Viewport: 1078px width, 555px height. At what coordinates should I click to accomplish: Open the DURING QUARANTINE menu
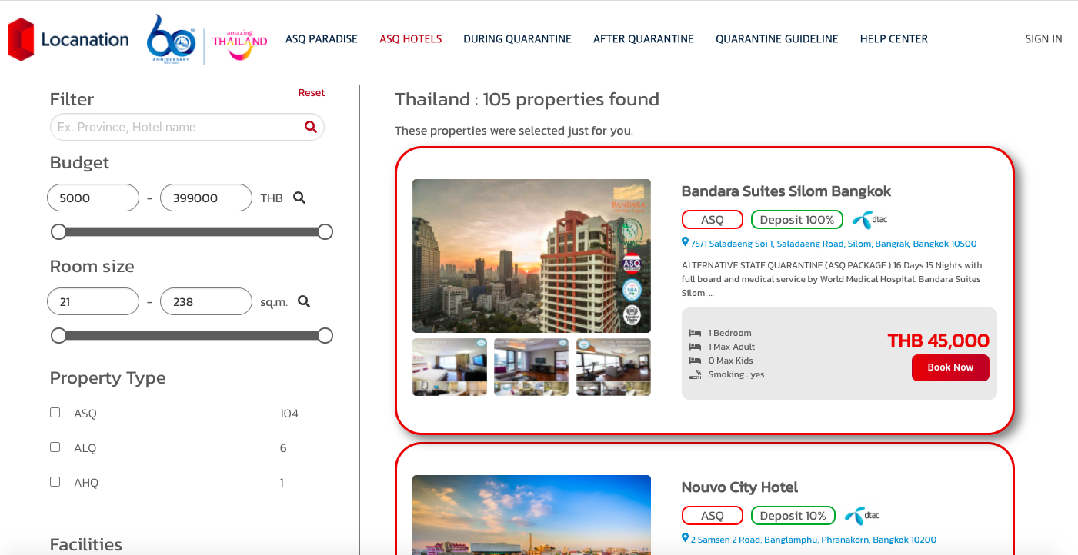click(x=518, y=39)
